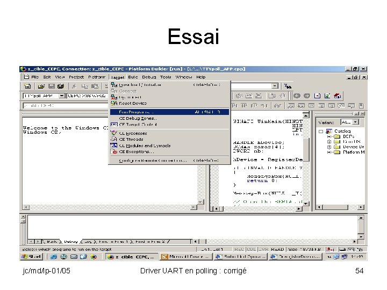The image size is (387, 290).
Task: Expand the Platform Manager catalog folder
Action: tap(329, 152)
